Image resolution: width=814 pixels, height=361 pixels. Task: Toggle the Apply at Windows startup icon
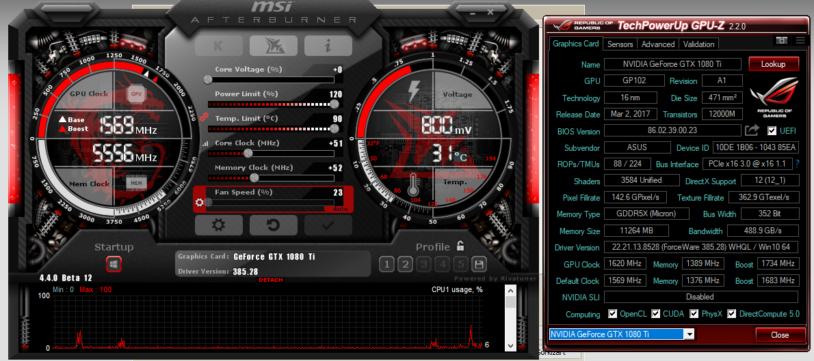pyautogui.click(x=114, y=263)
